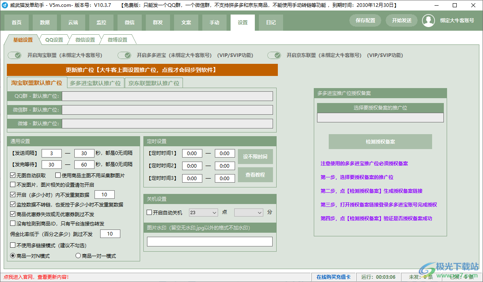Click orange 更新推广位 button
Image resolution: width=483 pixels, height=282 pixels.
tap(142, 70)
